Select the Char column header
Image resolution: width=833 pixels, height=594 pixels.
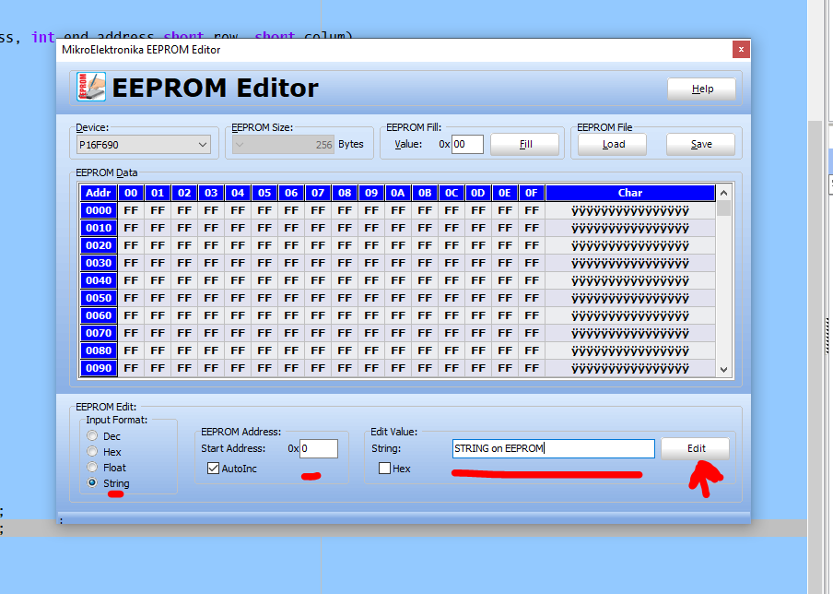[630, 193]
